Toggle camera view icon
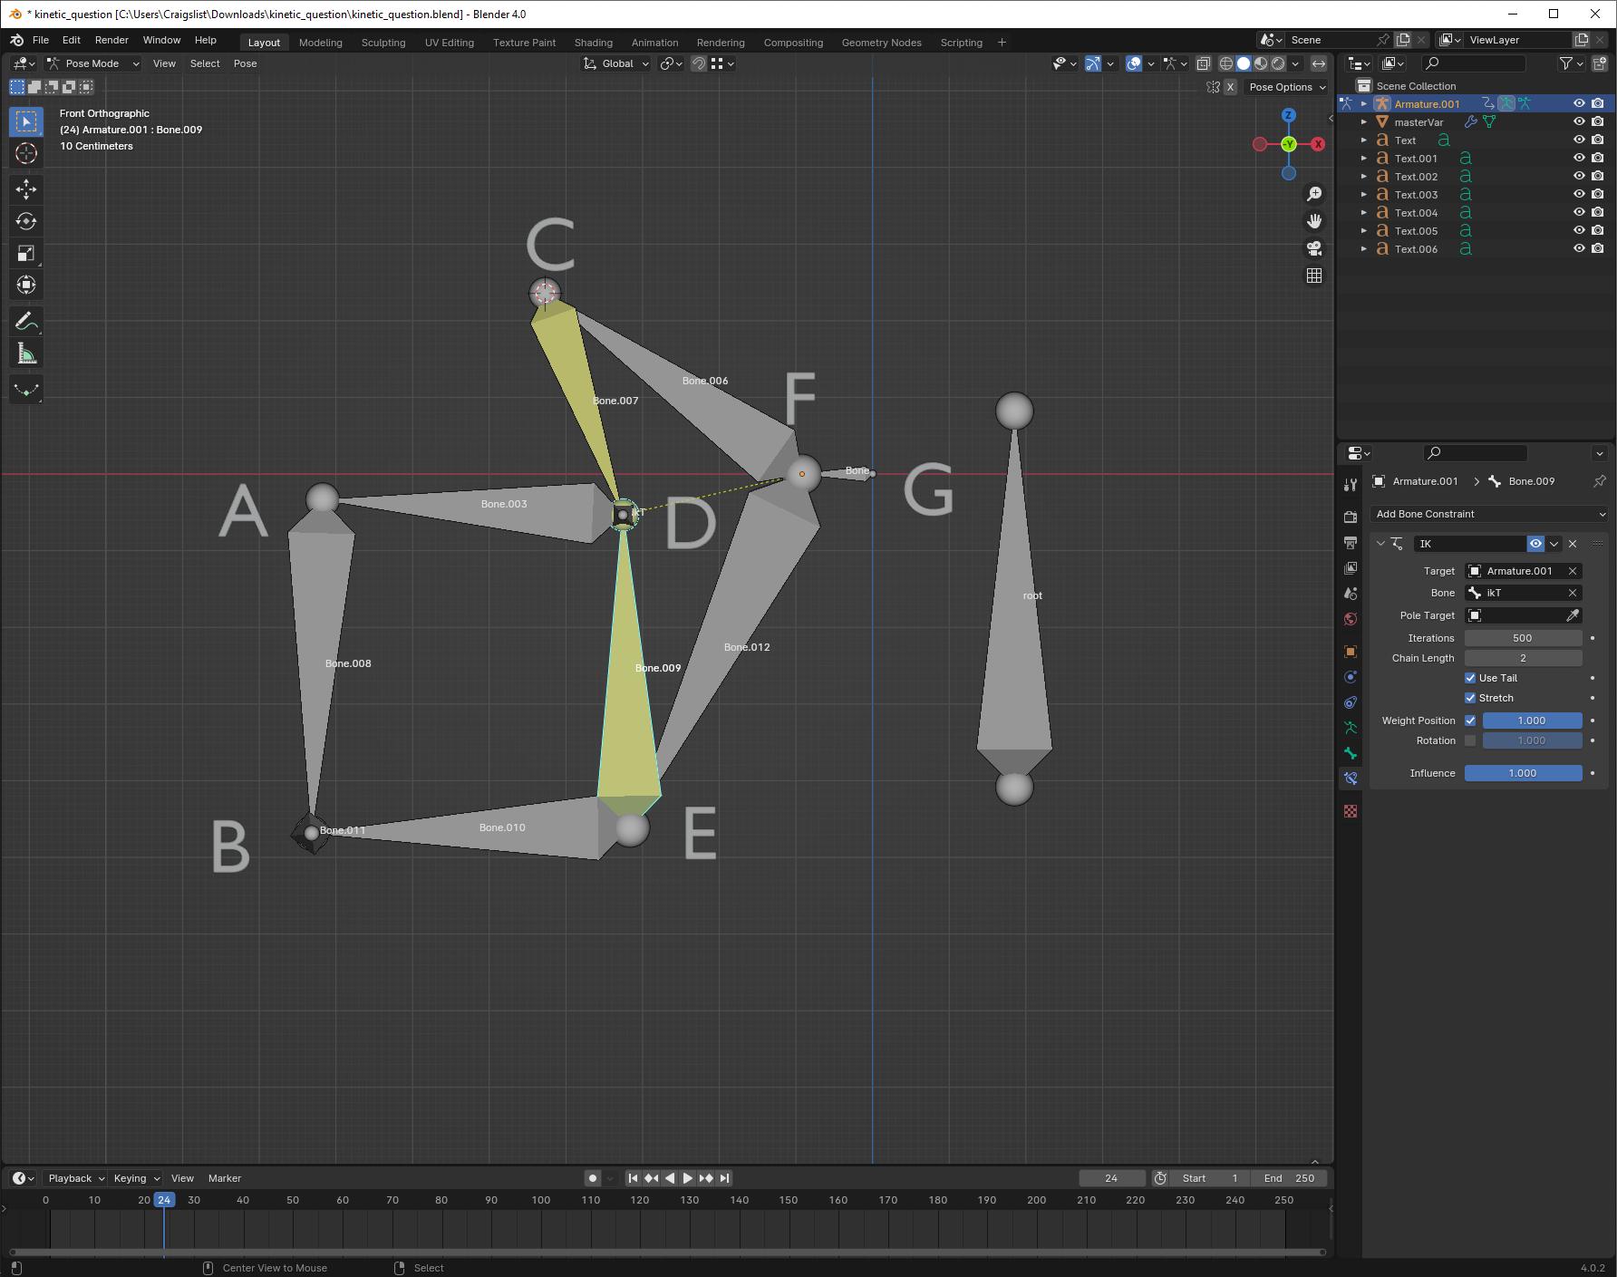This screenshot has width=1617, height=1277. [x=1314, y=248]
